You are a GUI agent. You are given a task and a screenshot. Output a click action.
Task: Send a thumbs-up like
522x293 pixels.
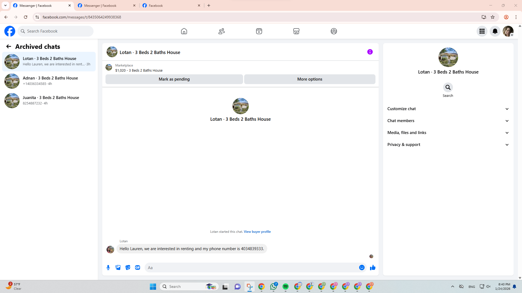[x=372, y=267]
